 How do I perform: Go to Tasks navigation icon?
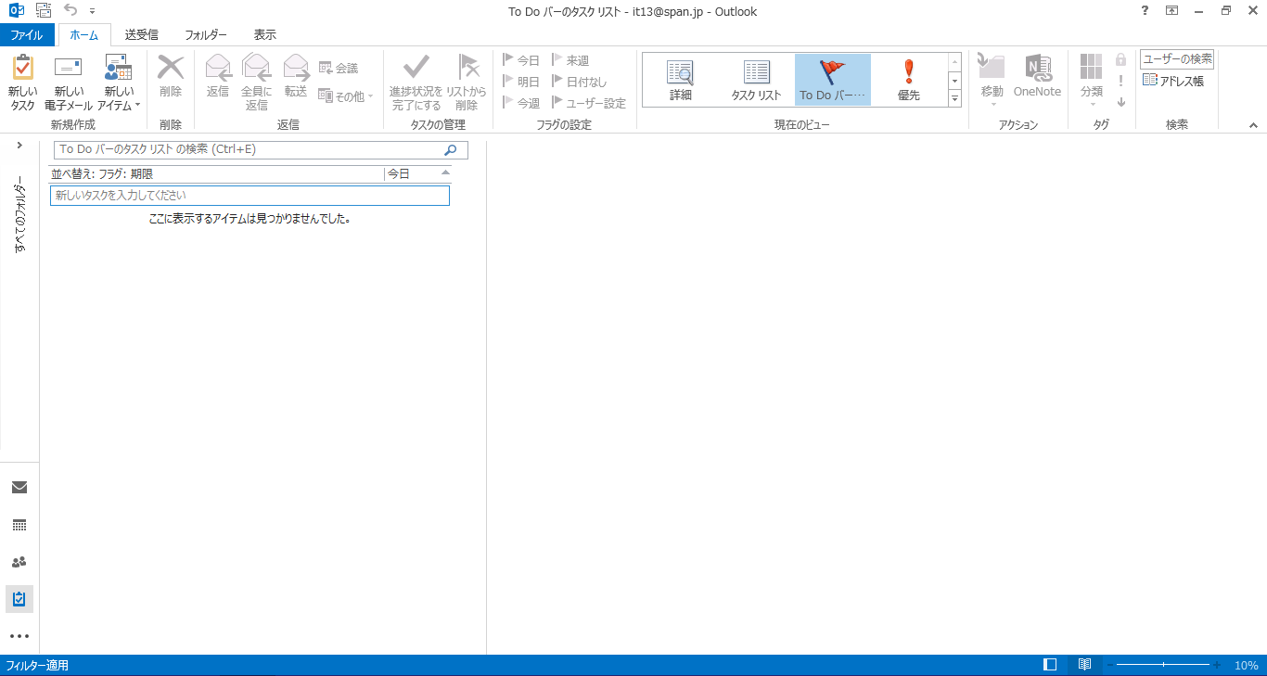click(19, 599)
